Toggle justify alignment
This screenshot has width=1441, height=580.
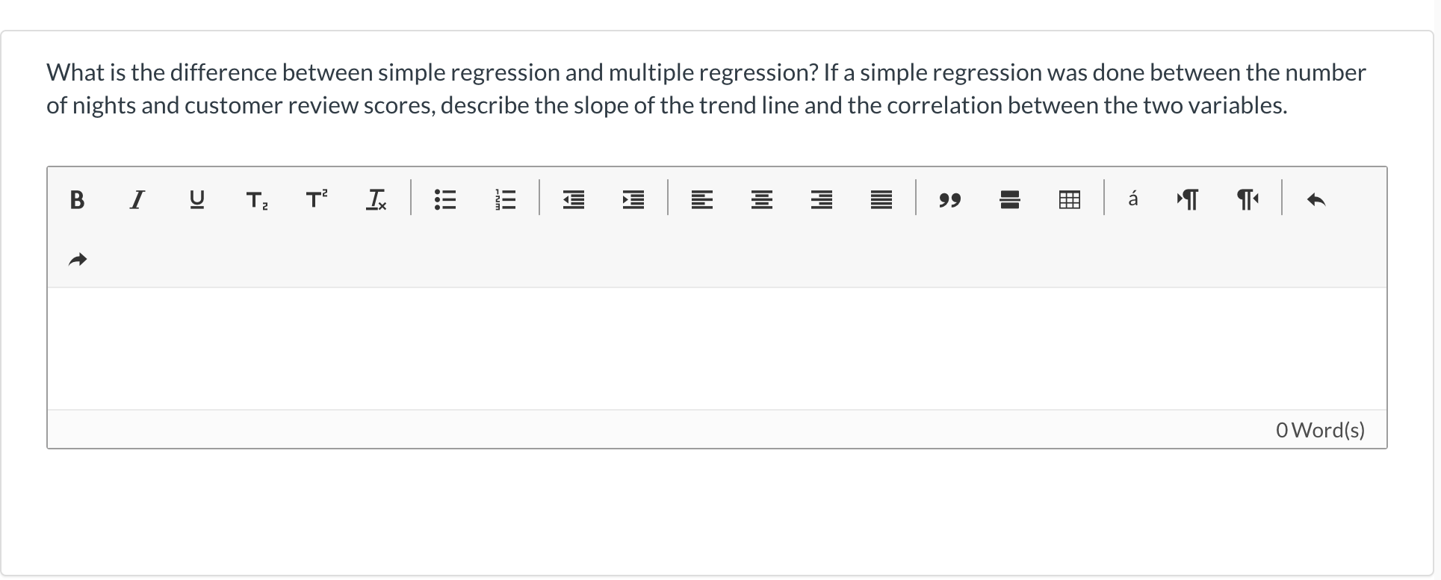(881, 199)
